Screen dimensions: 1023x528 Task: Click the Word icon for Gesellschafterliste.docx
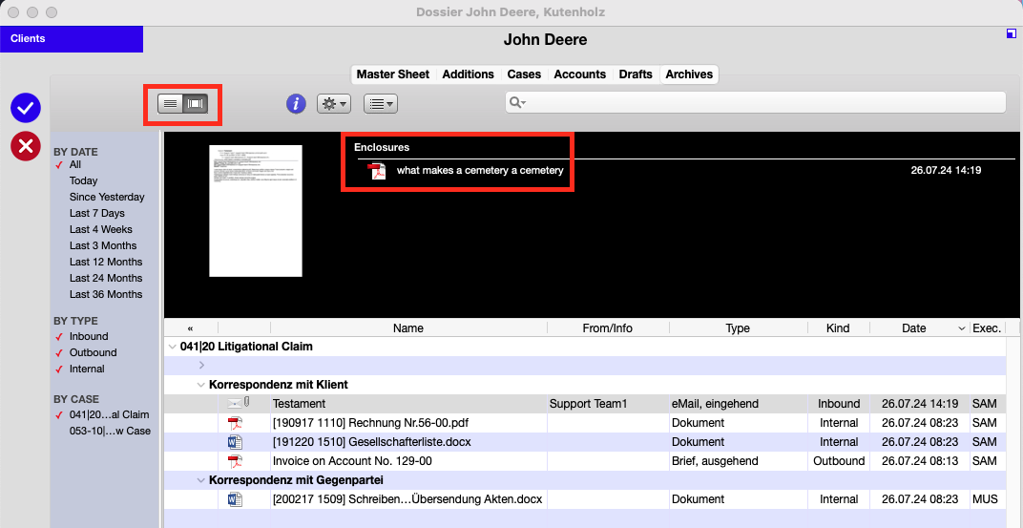[x=235, y=442]
